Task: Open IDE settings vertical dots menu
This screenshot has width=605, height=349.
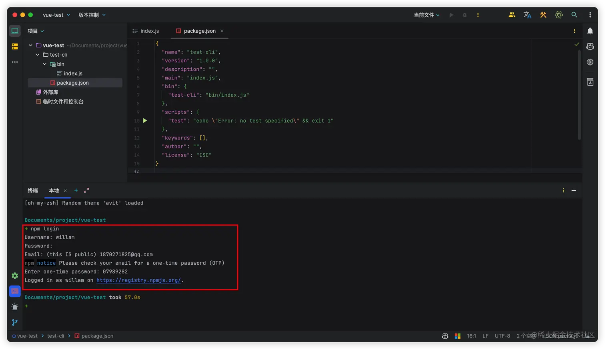Action: 590,15
